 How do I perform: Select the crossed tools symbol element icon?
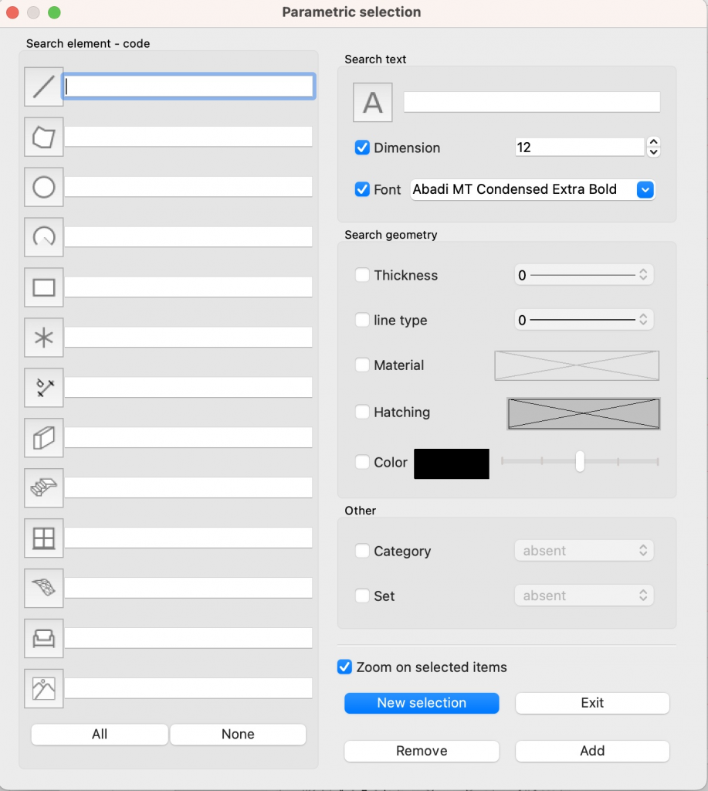[x=44, y=388]
